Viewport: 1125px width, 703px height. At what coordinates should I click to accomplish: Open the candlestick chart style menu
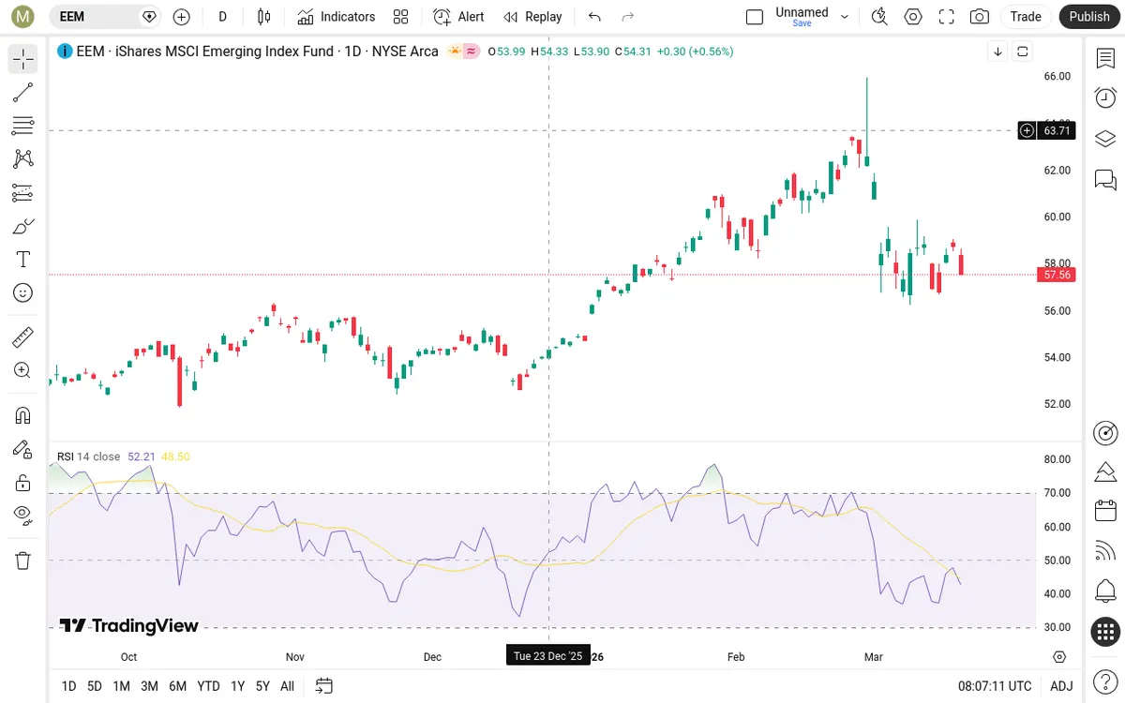click(x=263, y=17)
